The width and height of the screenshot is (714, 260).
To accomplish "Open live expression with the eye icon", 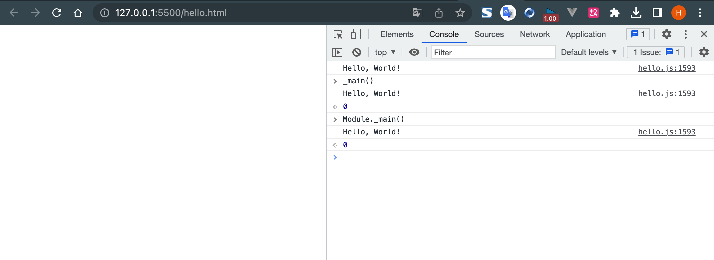I will [x=414, y=52].
